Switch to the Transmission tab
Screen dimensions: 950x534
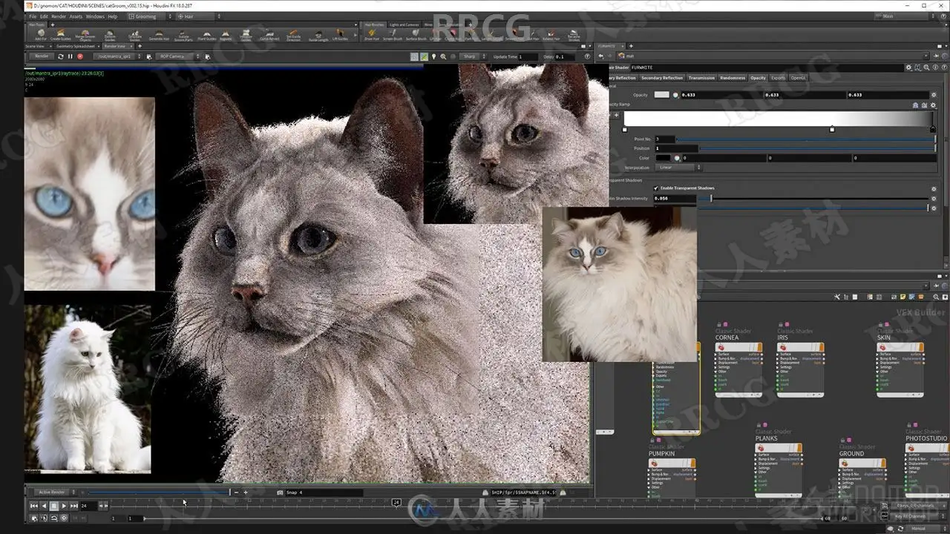tap(701, 78)
